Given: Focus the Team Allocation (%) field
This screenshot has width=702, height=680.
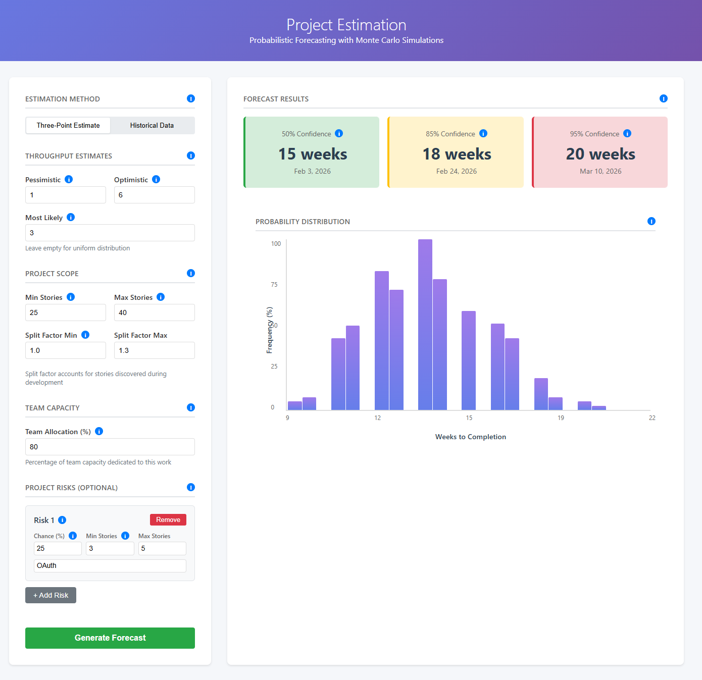Looking at the screenshot, I should coord(110,447).
